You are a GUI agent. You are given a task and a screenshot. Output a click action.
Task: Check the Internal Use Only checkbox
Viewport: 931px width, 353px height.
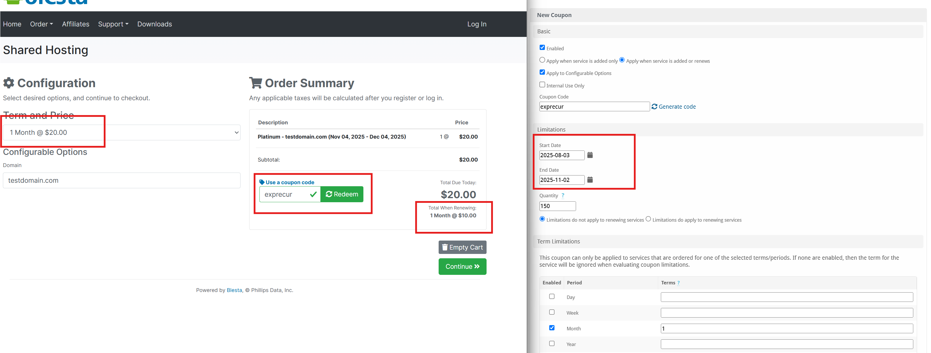click(542, 85)
